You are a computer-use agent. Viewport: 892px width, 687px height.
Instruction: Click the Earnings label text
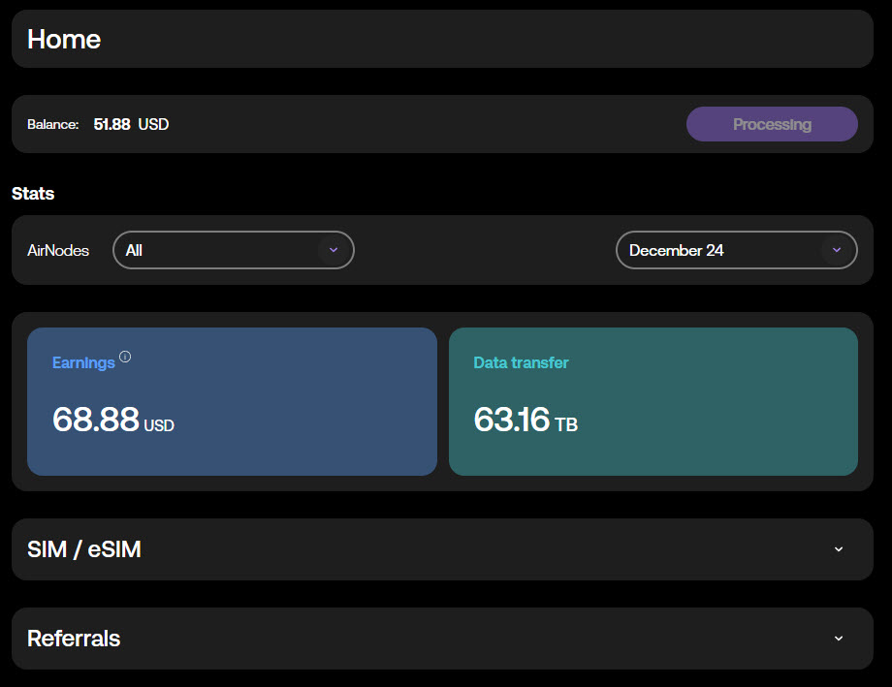click(83, 362)
